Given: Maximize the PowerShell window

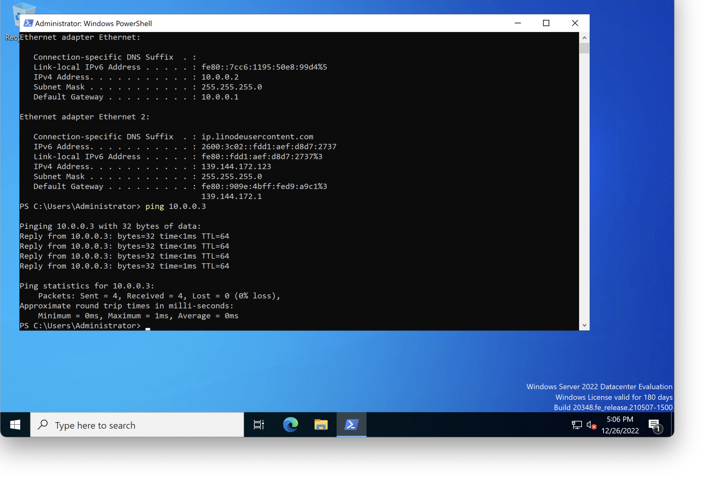Looking at the screenshot, I should (x=546, y=23).
